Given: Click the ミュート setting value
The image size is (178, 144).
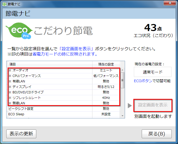Looking at the screenshot, I should coord(106,70).
